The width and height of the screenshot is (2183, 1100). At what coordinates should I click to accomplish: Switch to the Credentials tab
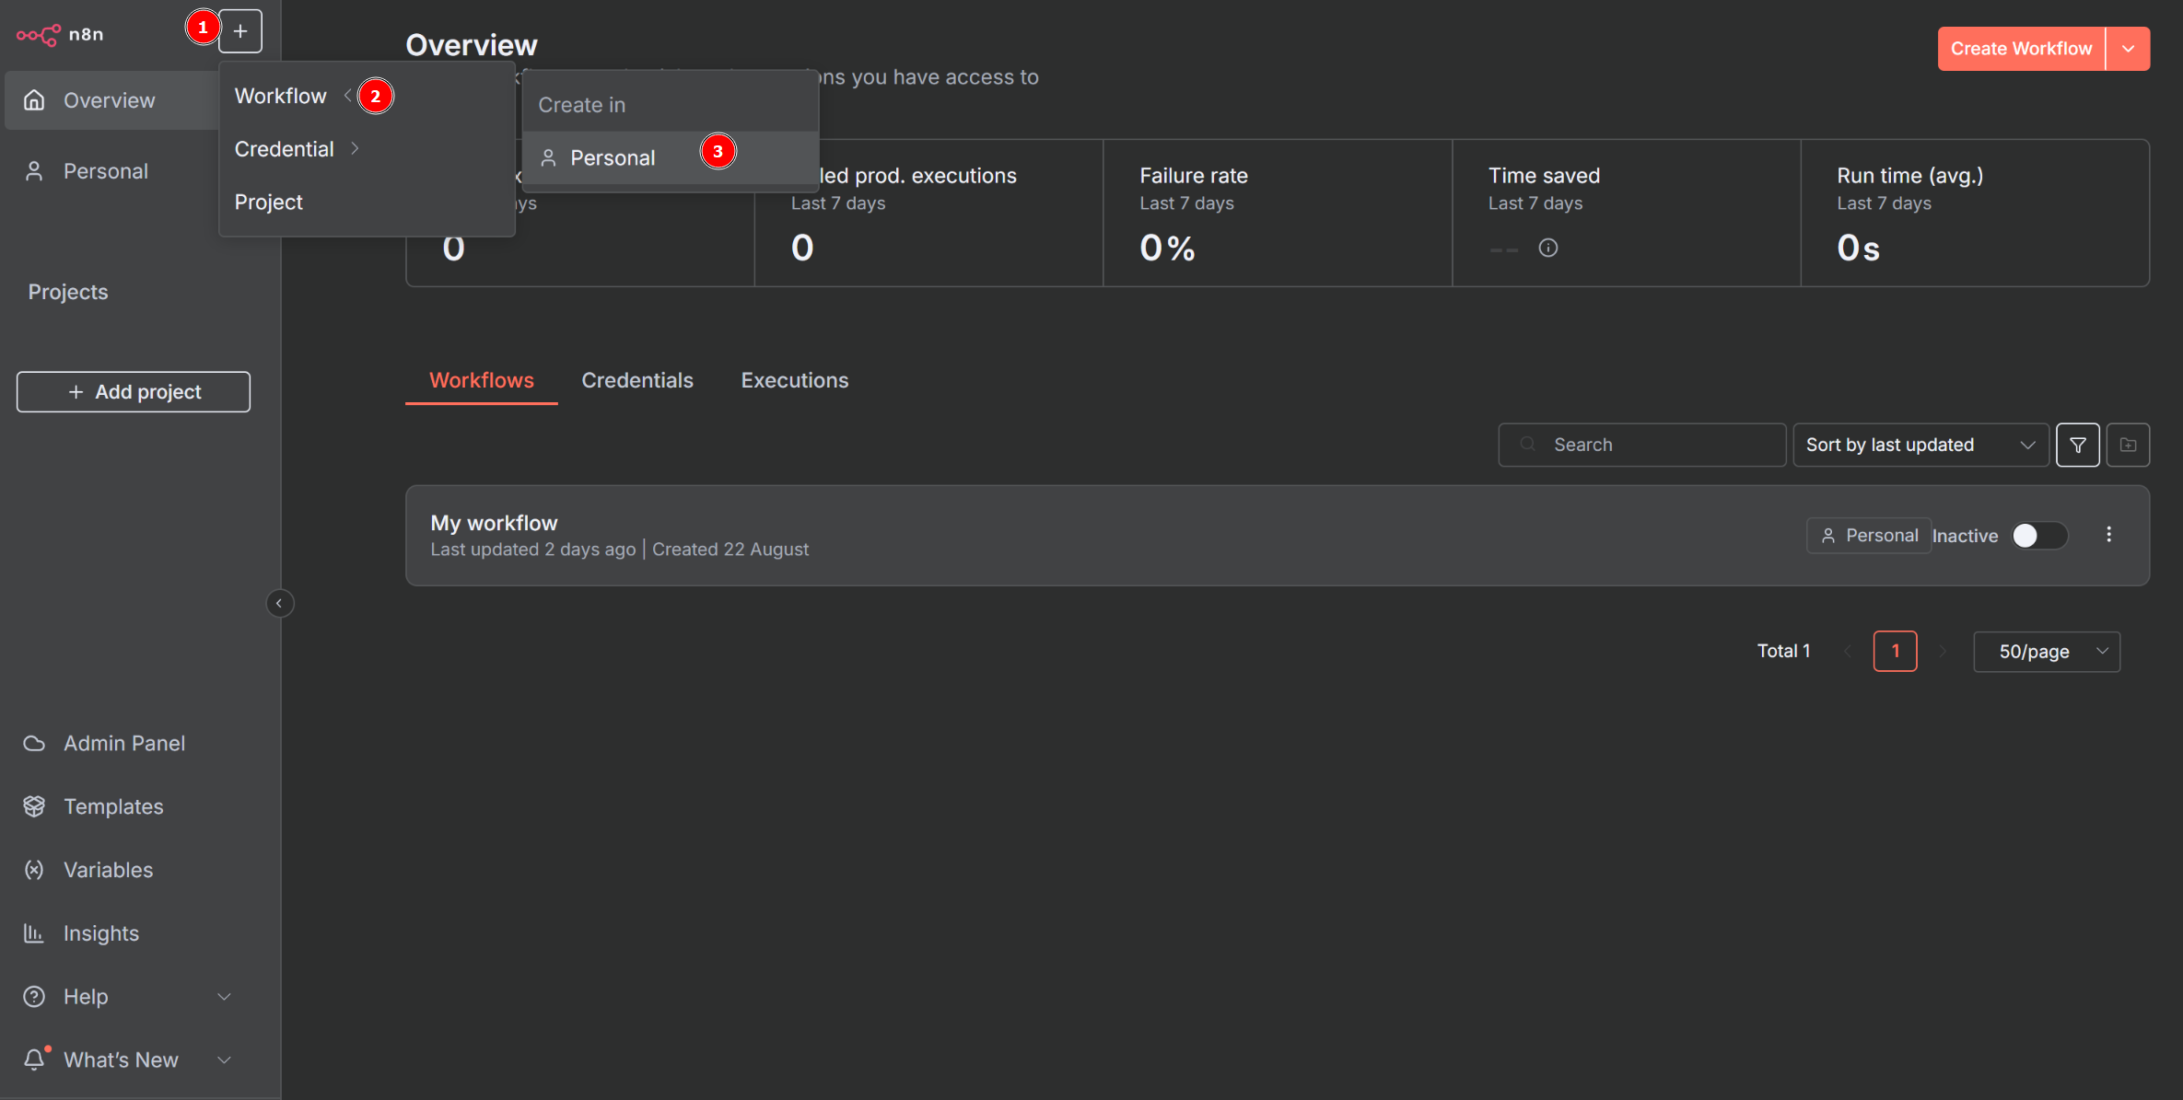coord(636,380)
